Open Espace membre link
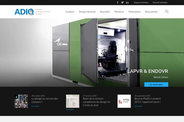Image resolution: width=184 pixels, height=122 pixels. [x=141, y=2]
